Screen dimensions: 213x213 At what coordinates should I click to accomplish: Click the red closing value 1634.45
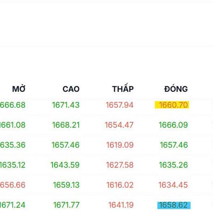[x=173, y=185]
